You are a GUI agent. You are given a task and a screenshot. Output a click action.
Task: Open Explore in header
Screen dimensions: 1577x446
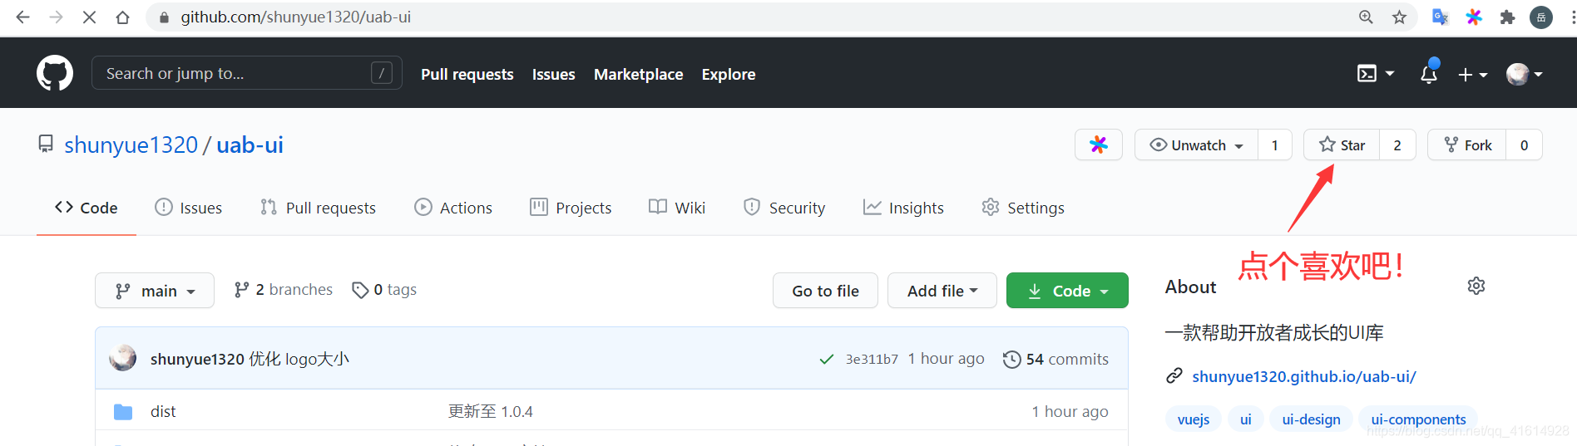pos(729,74)
